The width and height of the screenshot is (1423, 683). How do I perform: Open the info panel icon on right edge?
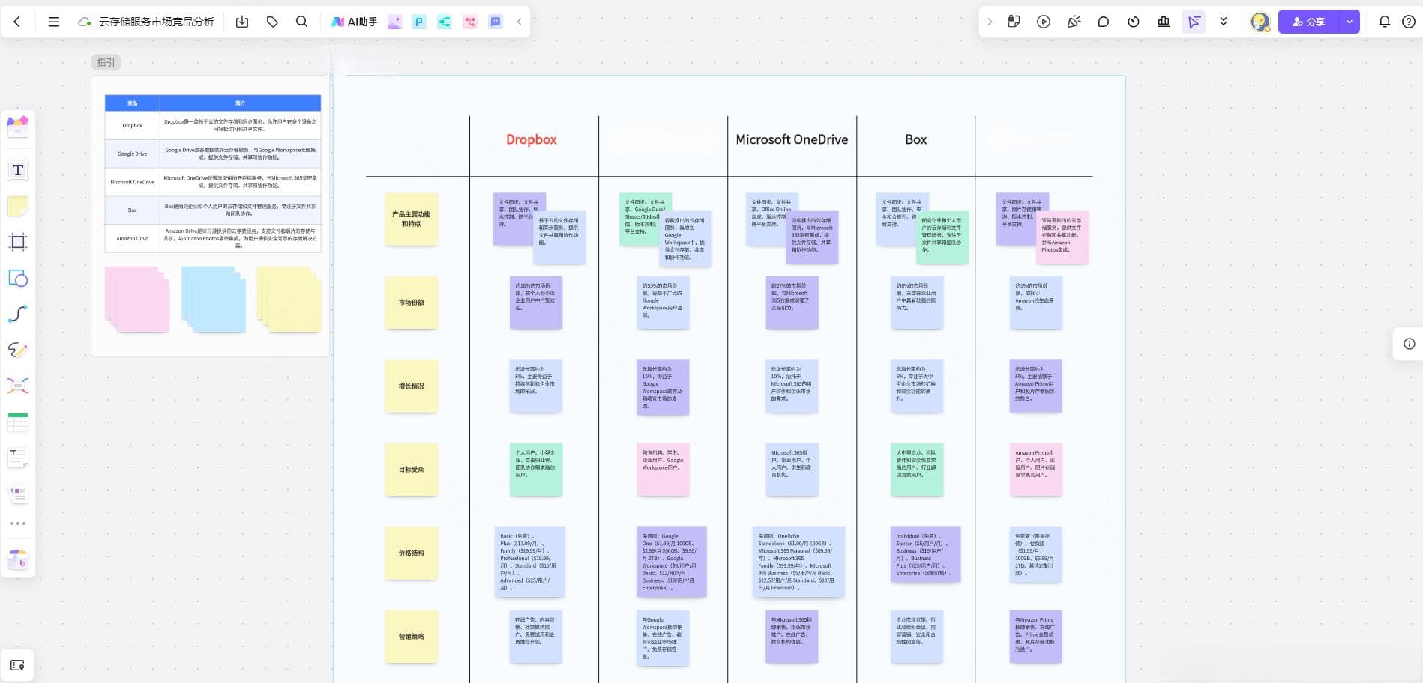(x=1410, y=344)
